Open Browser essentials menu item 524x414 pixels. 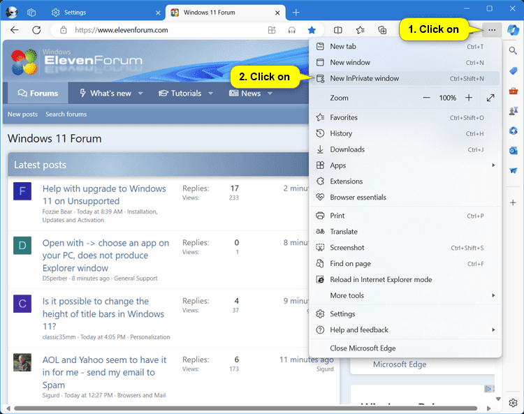[405, 198]
